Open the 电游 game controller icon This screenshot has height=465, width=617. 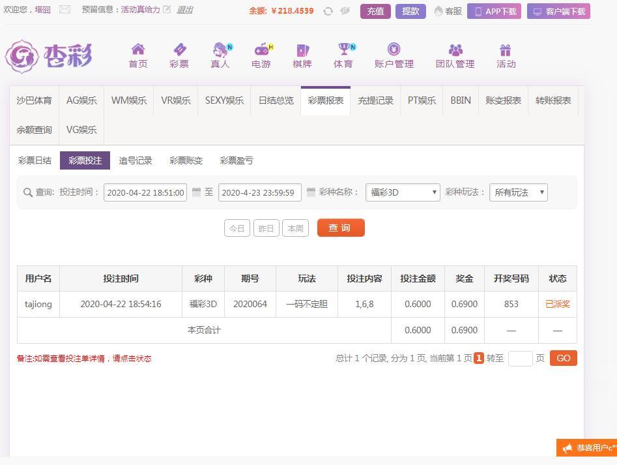(261, 50)
